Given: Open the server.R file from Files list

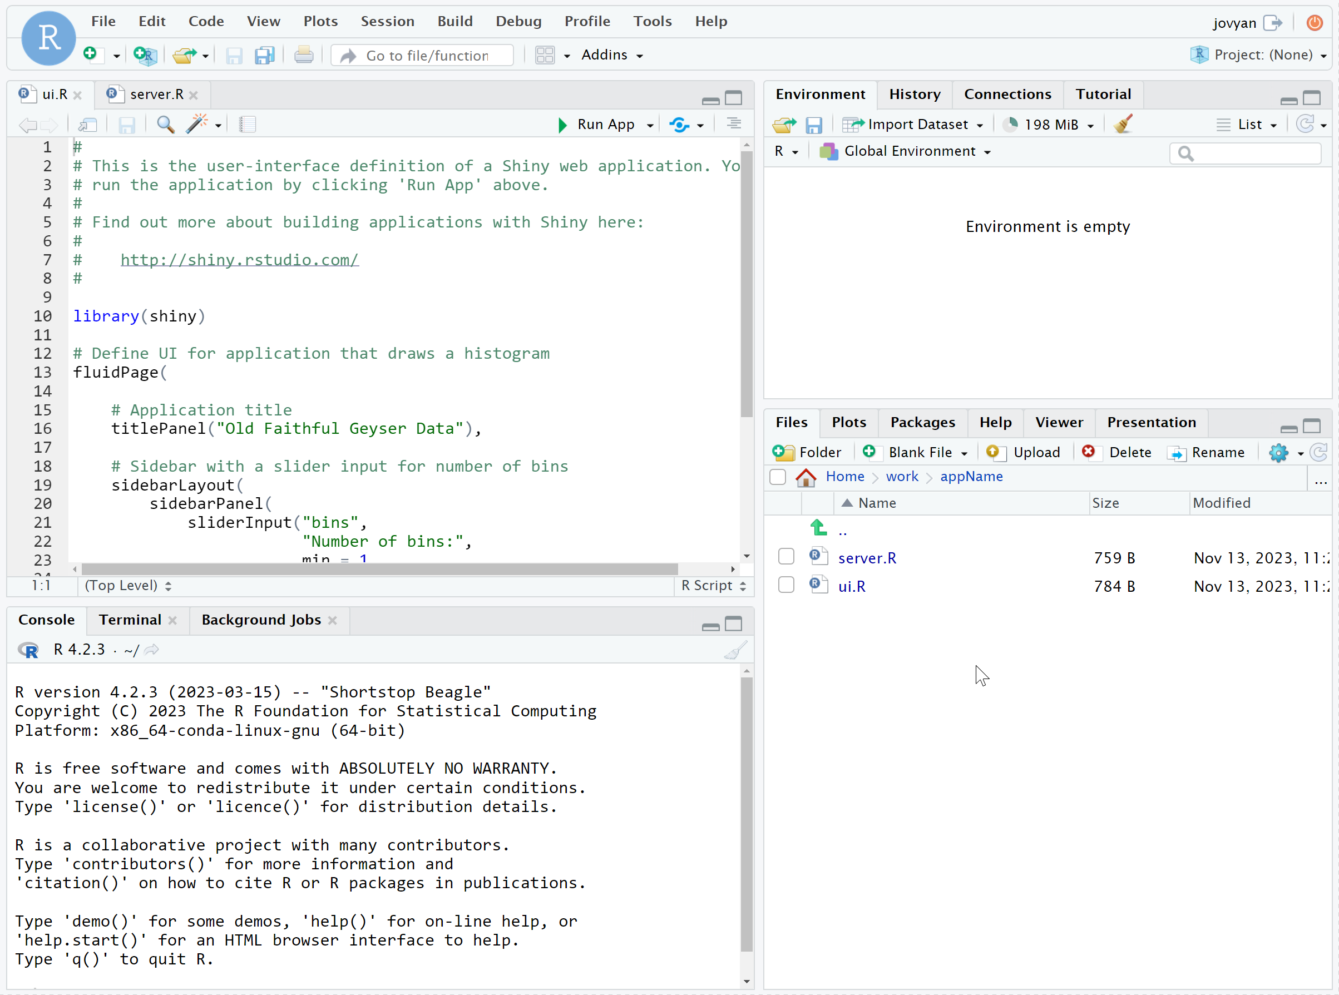Looking at the screenshot, I should [x=867, y=558].
